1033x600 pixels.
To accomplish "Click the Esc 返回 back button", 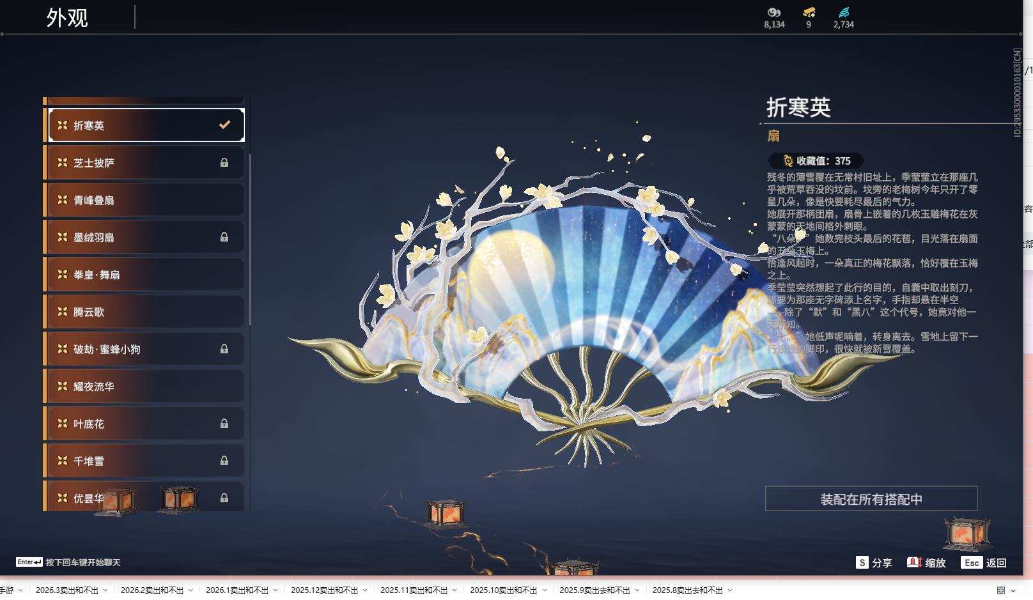I will tap(972, 564).
